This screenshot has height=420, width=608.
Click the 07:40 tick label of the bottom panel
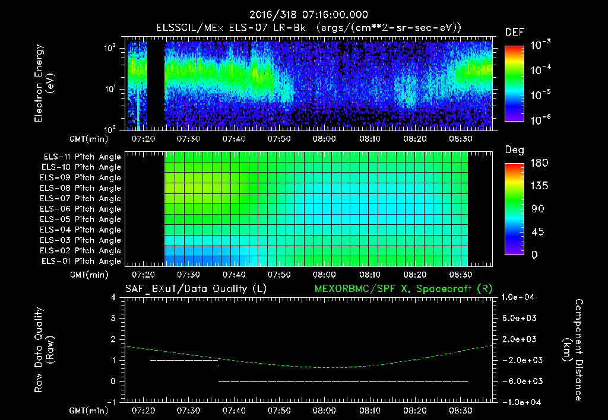(234, 411)
